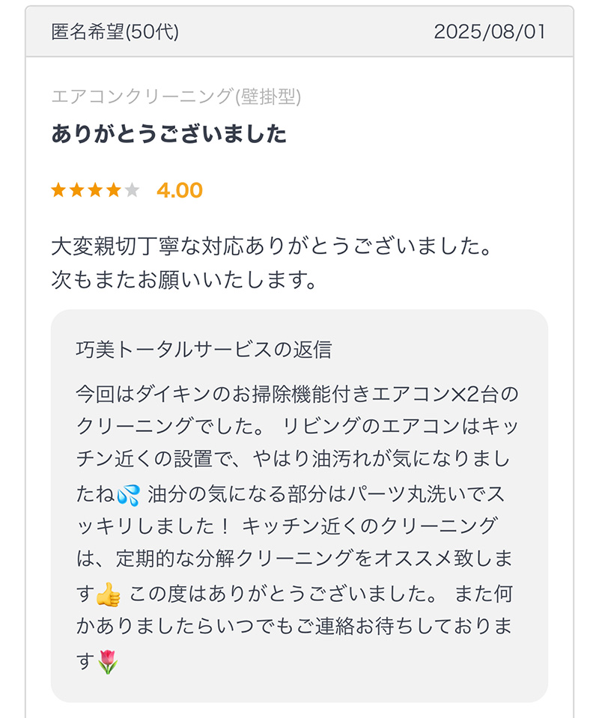Click the thumbs up emoji in reply
Screen dimensions: 599x718
(109, 594)
